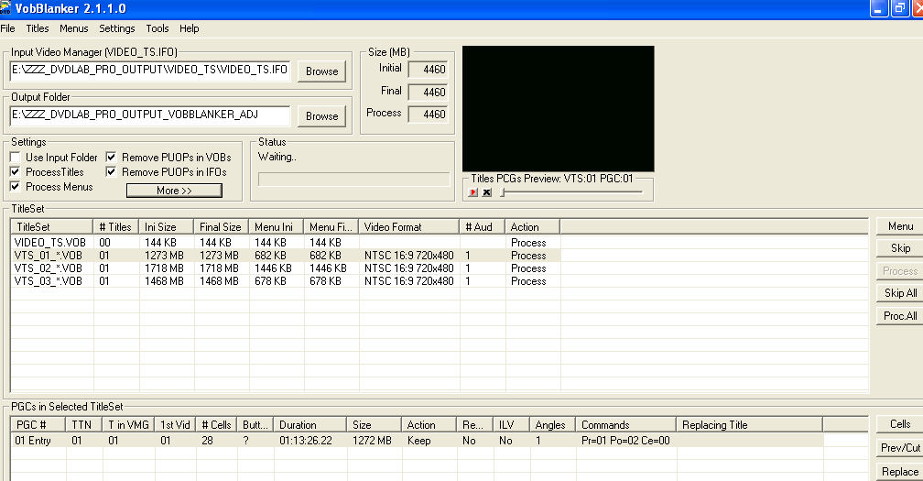Click the ILV column header
923x481 pixels.
coord(512,424)
